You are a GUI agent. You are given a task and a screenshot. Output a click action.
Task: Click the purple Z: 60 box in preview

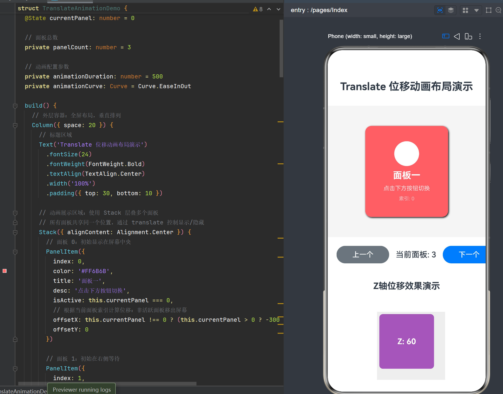pyautogui.click(x=407, y=341)
